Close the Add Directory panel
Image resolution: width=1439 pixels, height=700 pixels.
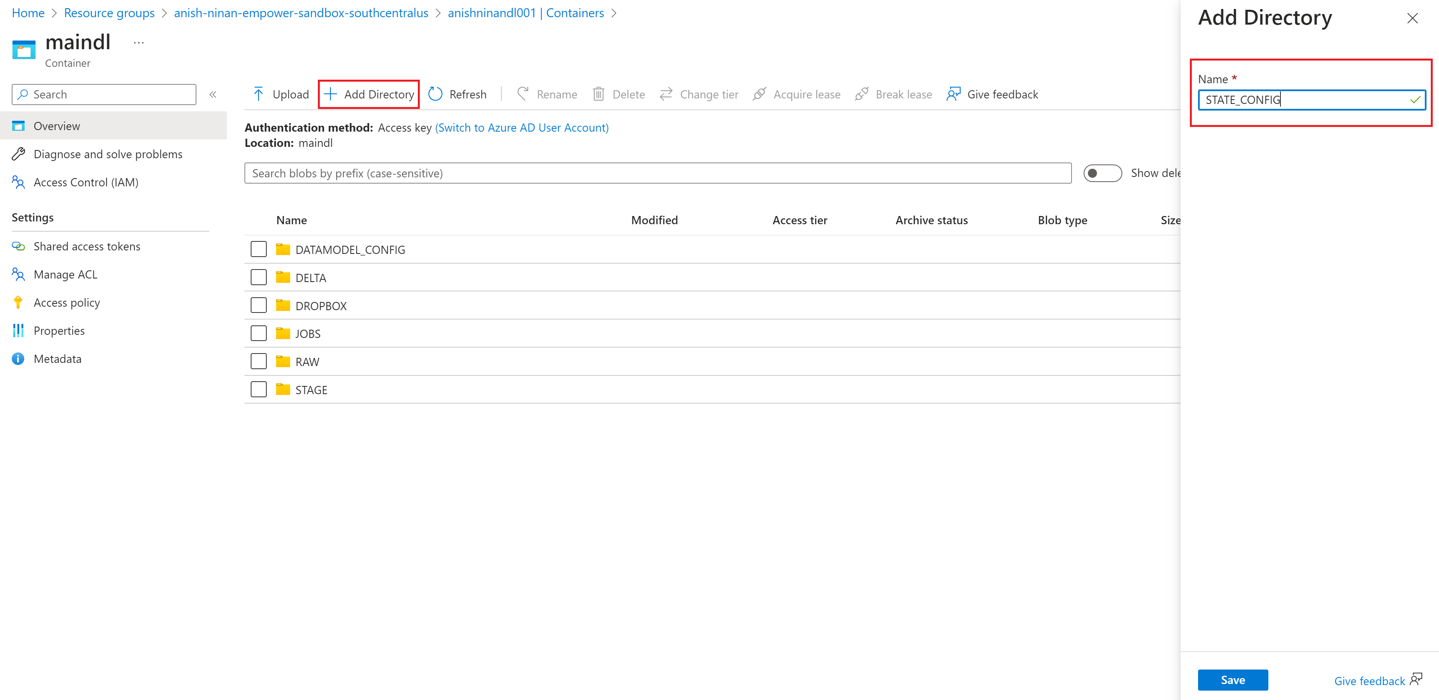pos(1412,18)
